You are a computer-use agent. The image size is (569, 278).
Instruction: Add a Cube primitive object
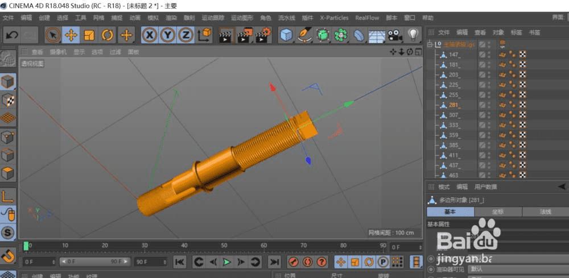[x=287, y=35]
